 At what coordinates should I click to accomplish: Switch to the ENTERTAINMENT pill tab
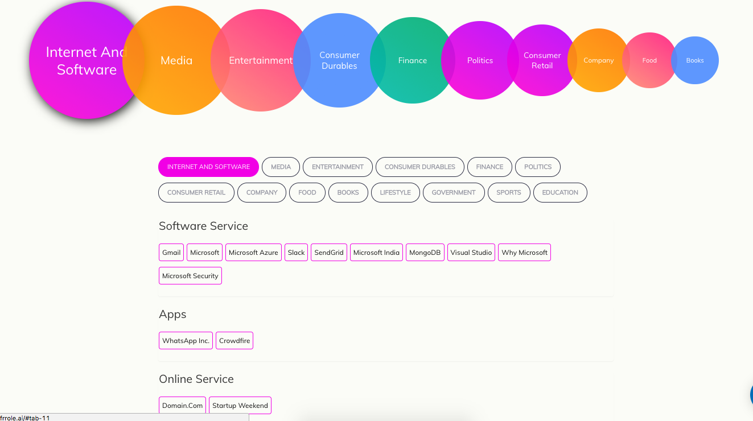point(338,167)
